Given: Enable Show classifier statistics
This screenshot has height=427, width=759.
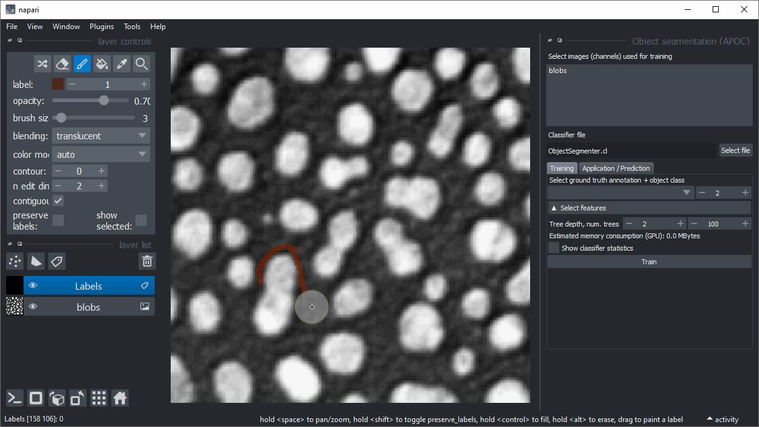Looking at the screenshot, I should [554, 248].
